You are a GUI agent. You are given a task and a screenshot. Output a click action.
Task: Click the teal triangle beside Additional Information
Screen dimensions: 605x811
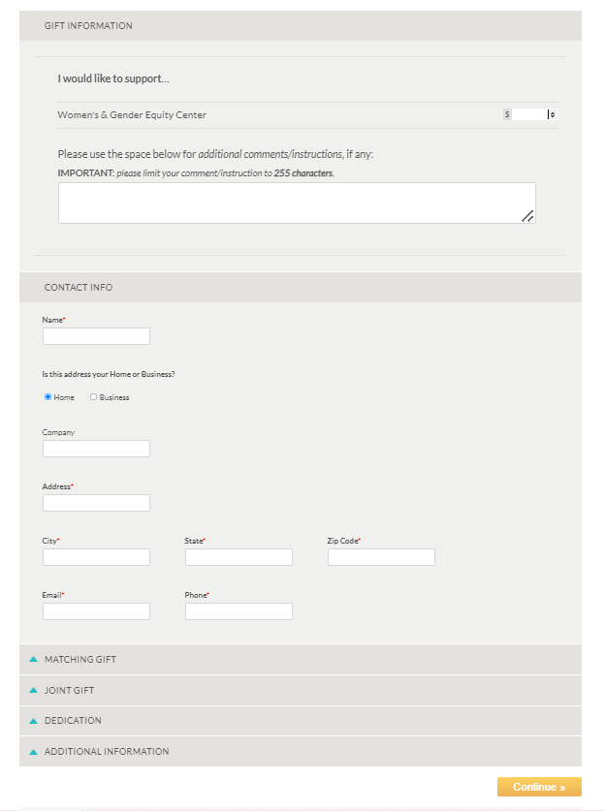[x=34, y=752]
